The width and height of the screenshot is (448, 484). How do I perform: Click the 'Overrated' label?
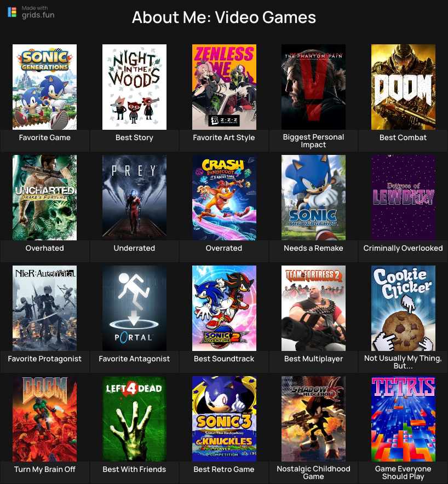tap(224, 248)
